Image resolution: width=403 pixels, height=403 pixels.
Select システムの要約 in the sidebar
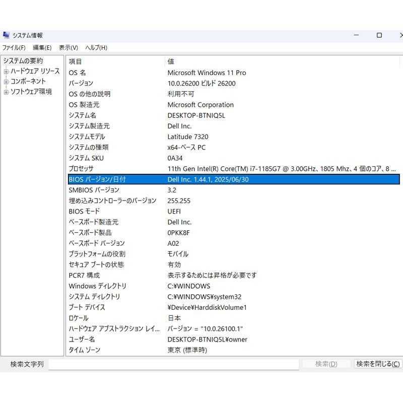pyautogui.click(x=23, y=60)
